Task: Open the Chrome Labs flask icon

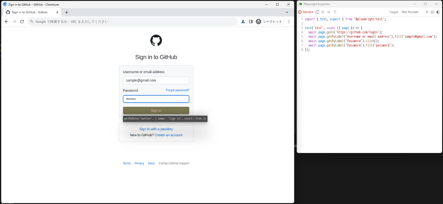Action: point(243,22)
